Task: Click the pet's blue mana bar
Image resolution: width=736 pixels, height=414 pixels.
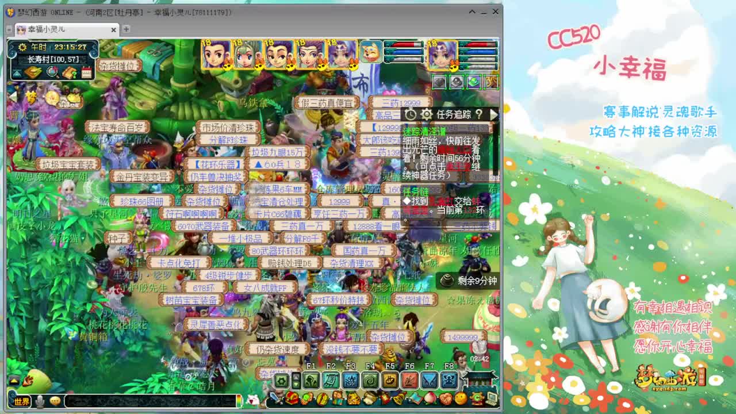Action: pyautogui.click(x=404, y=52)
